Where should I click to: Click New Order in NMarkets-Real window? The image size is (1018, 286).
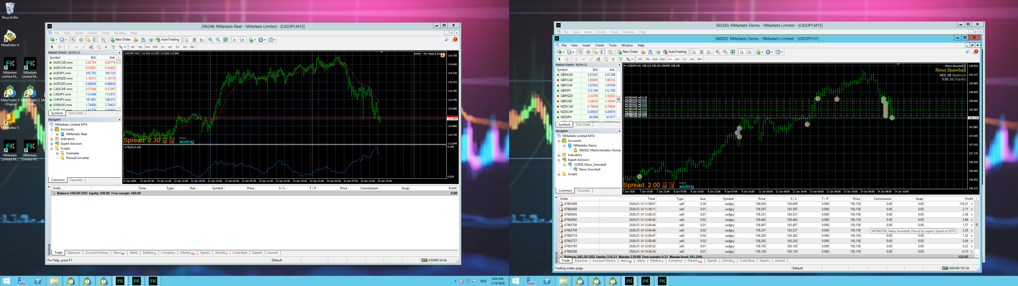[121, 40]
